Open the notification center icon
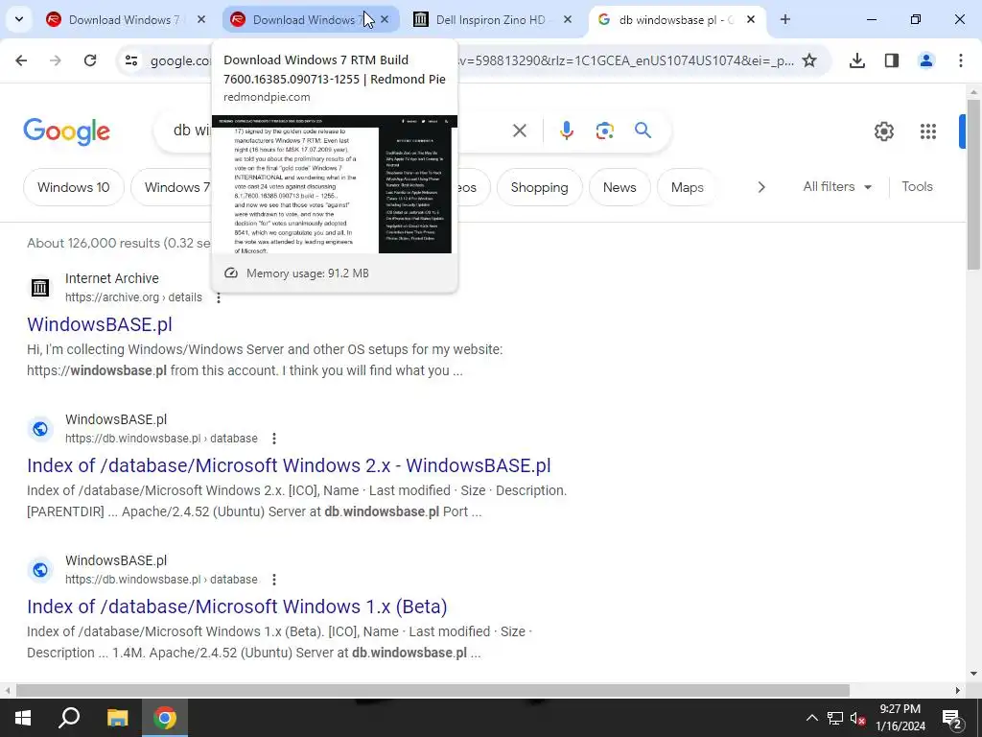 coord(951,718)
